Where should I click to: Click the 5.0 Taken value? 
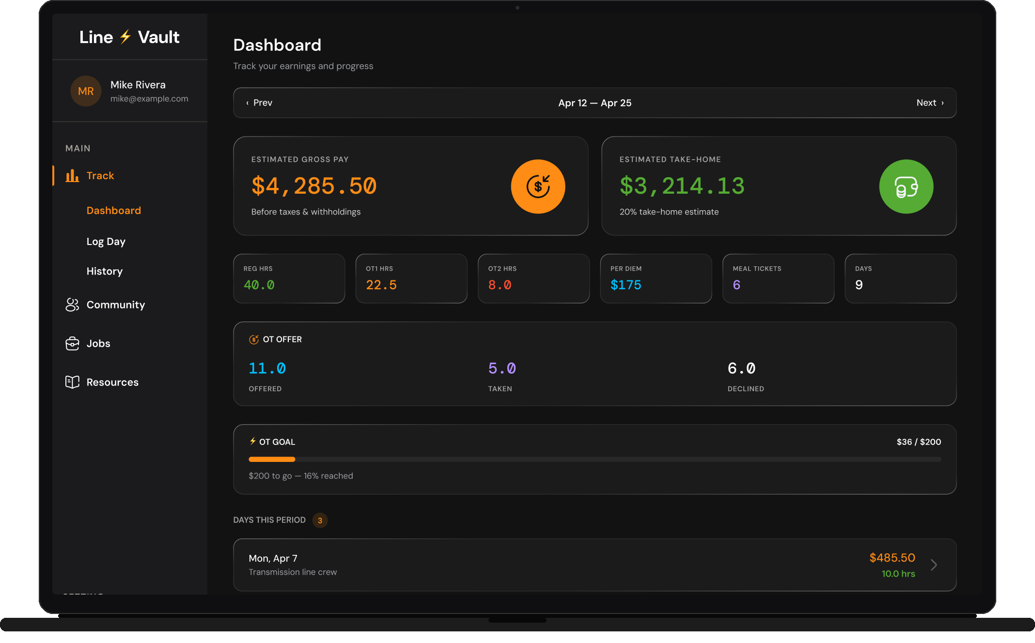(502, 368)
